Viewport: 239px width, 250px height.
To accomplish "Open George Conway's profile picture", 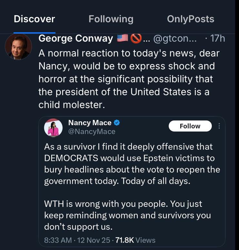I will 18,47.
